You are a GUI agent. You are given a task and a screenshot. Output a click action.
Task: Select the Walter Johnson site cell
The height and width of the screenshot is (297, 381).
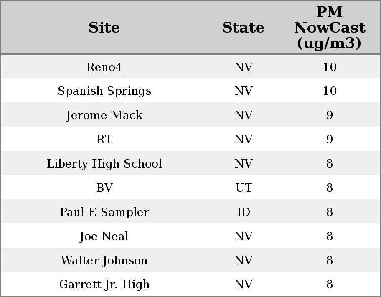pyautogui.click(x=104, y=261)
